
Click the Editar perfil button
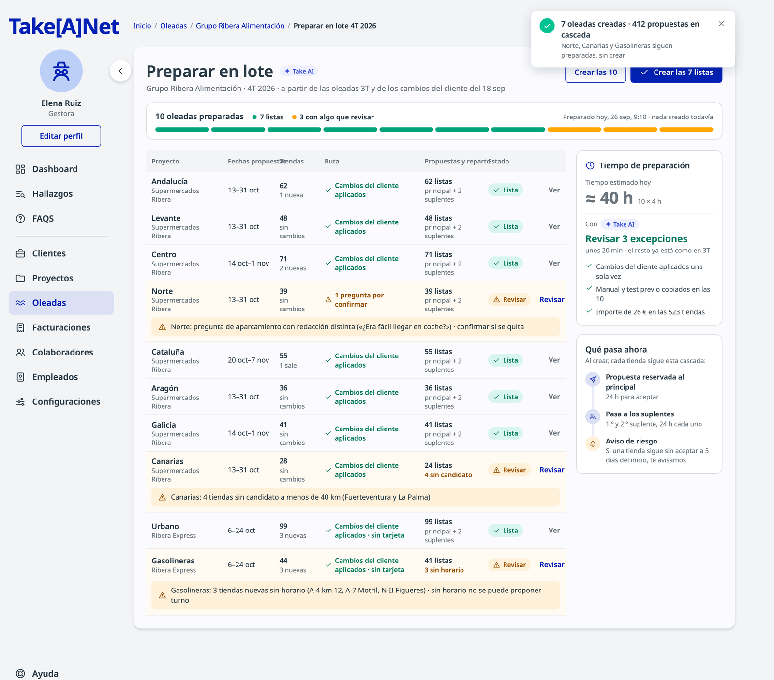pyautogui.click(x=61, y=136)
